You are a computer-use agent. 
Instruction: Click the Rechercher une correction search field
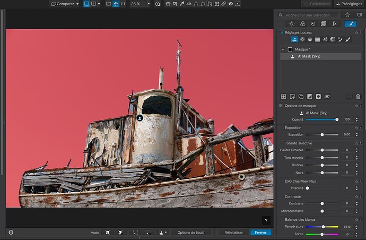[x=310, y=15]
